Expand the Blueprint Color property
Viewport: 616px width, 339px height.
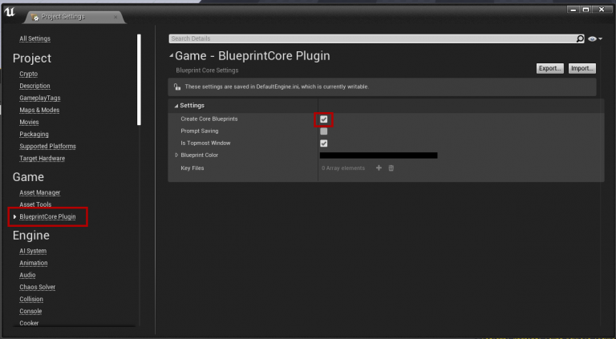176,155
